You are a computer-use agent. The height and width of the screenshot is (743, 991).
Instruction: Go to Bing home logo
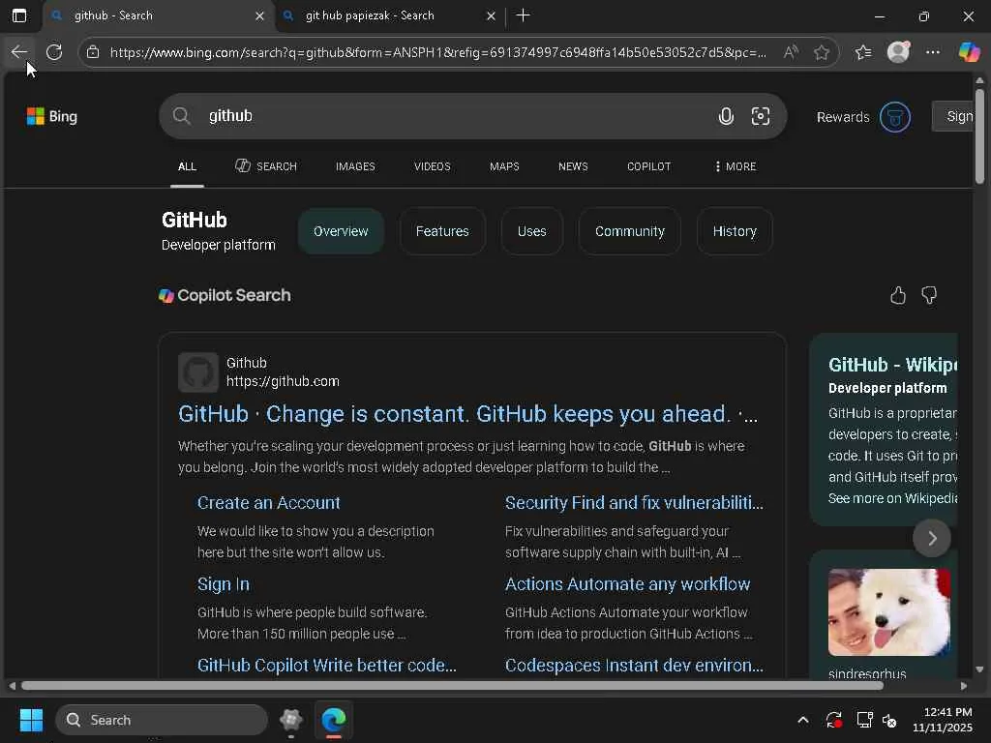(x=52, y=116)
